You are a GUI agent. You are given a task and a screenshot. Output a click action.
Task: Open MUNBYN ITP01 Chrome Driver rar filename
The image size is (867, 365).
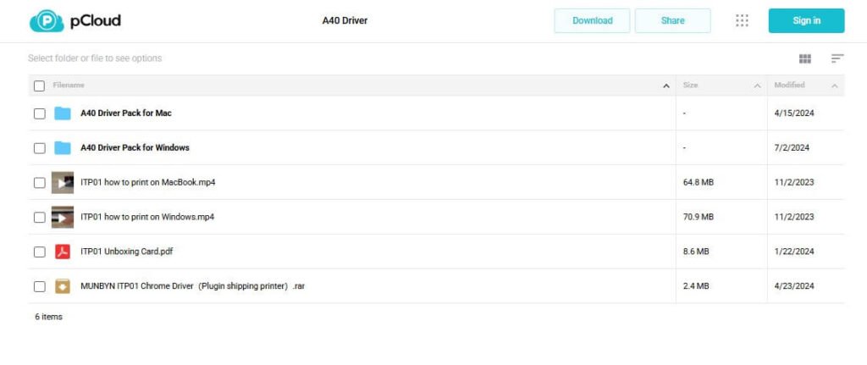tap(192, 286)
